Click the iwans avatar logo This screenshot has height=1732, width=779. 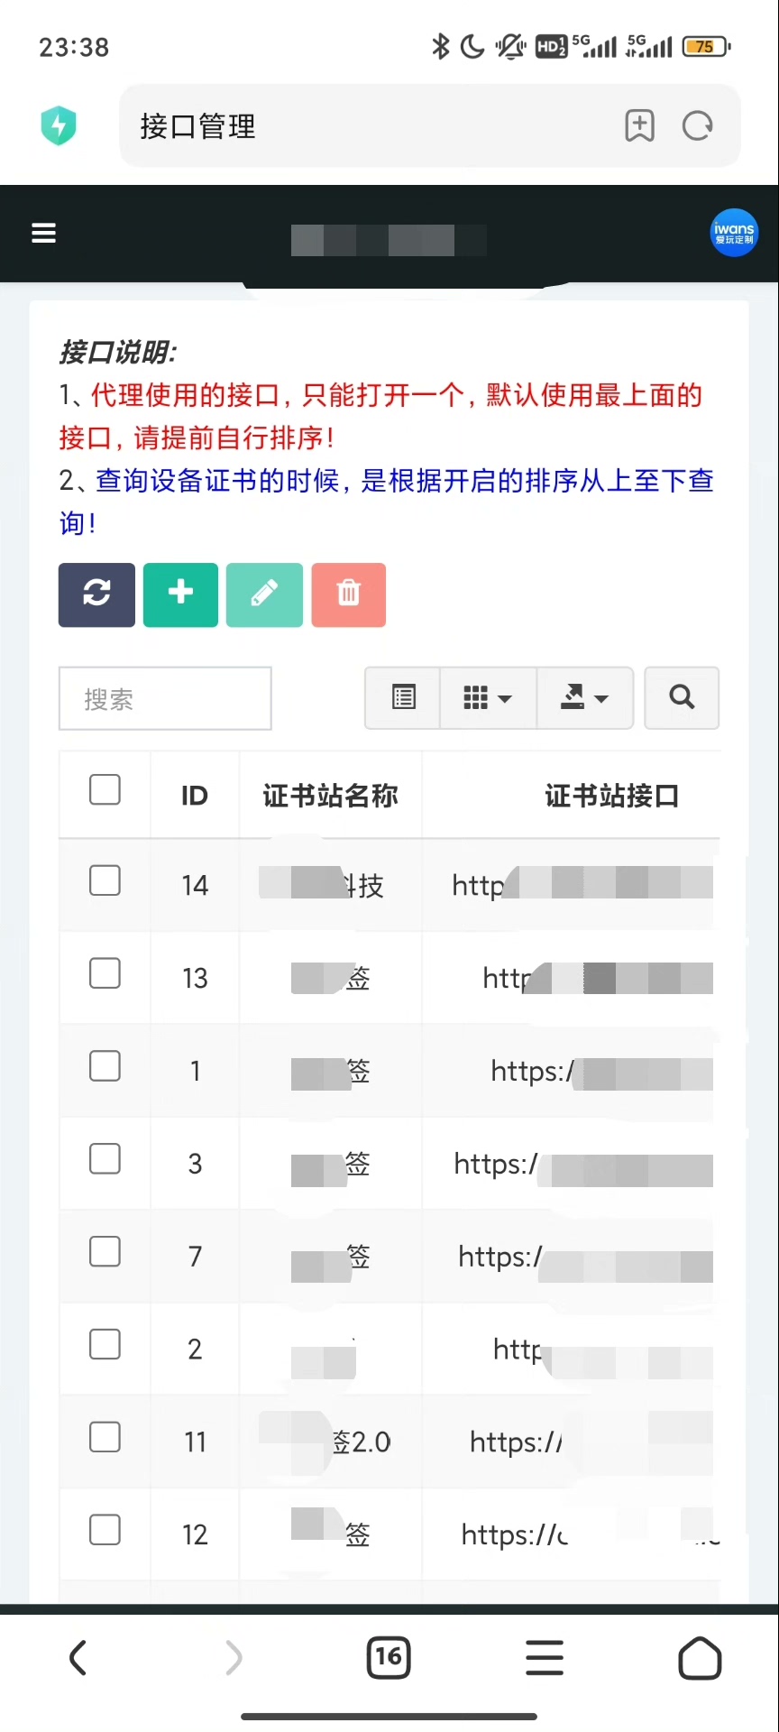click(x=733, y=233)
